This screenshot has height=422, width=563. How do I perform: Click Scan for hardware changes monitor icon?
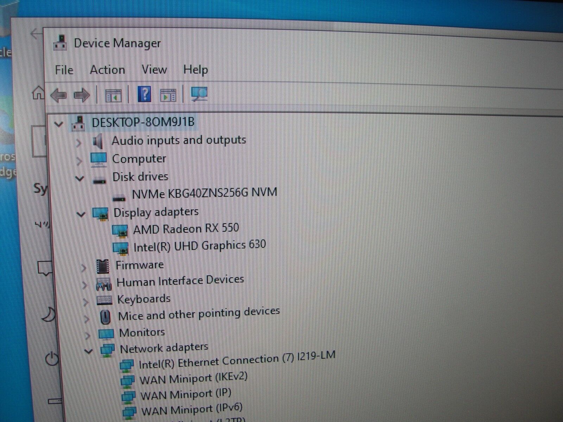(199, 94)
